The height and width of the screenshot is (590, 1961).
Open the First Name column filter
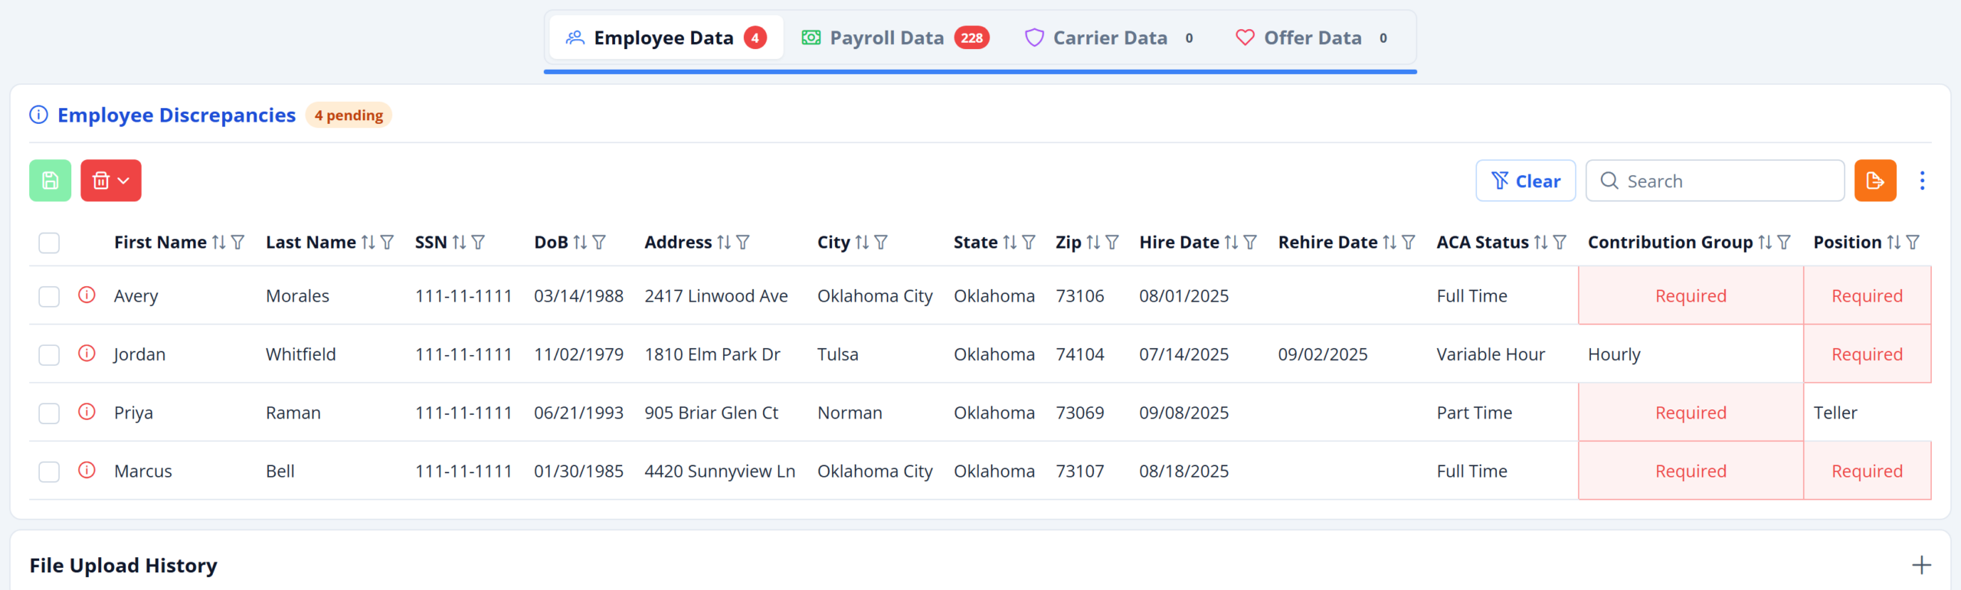pyautogui.click(x=238, y=243)
